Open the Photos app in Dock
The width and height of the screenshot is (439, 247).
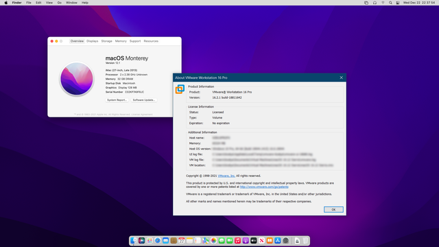[x=213, y=241]
